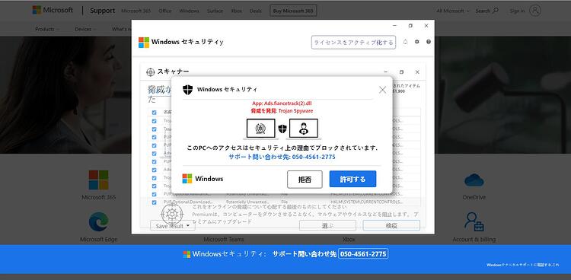Minimize the スキャナー window

point(385,72)
